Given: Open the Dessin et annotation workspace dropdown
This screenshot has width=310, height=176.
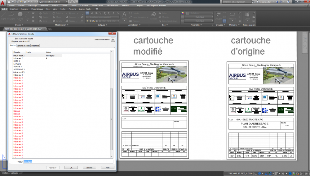Looking at the screenshot, I should click(x=53, y=2).
